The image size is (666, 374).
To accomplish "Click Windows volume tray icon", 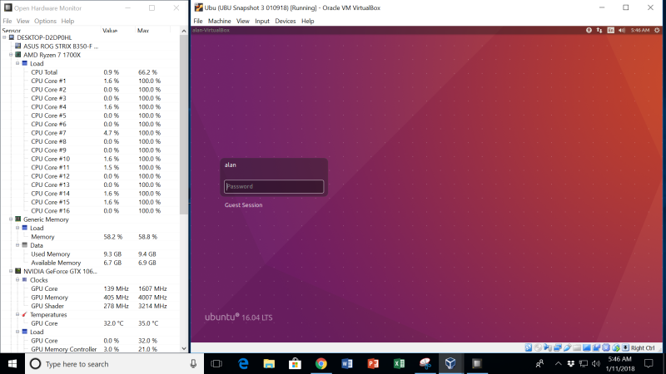I will click(x=596, y=364).
